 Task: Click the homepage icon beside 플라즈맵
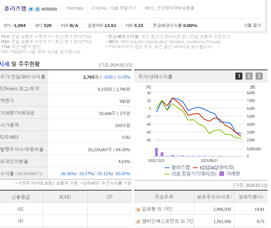pyautogui.click(x=30, y=9)
